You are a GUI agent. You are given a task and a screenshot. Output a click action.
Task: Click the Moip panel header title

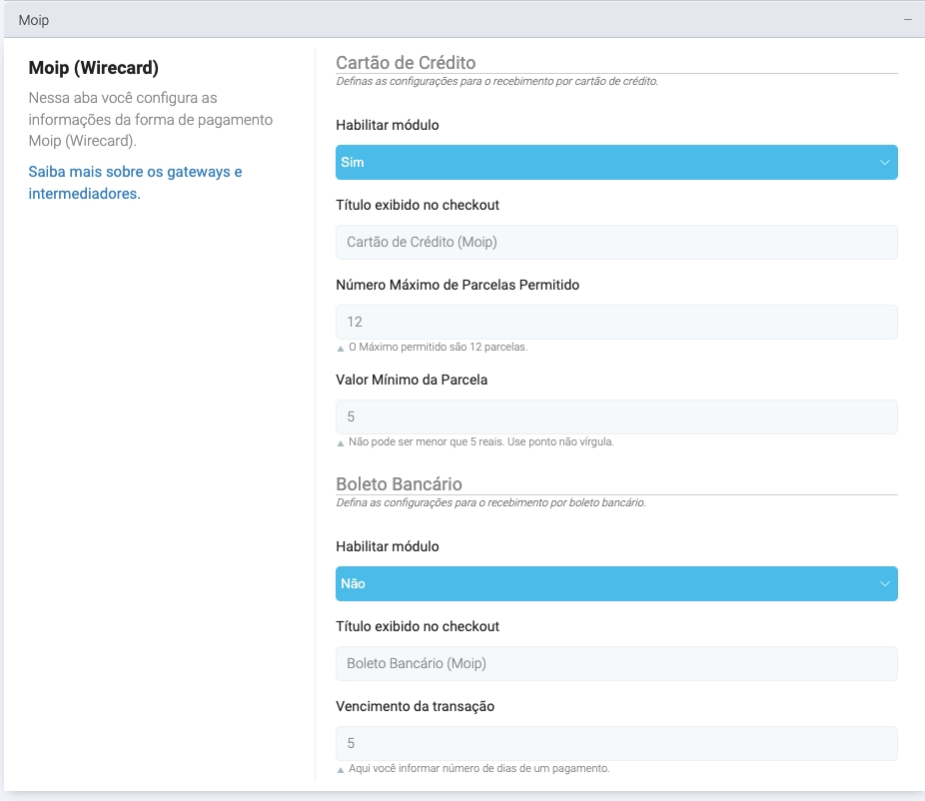[x=34, y=20]
